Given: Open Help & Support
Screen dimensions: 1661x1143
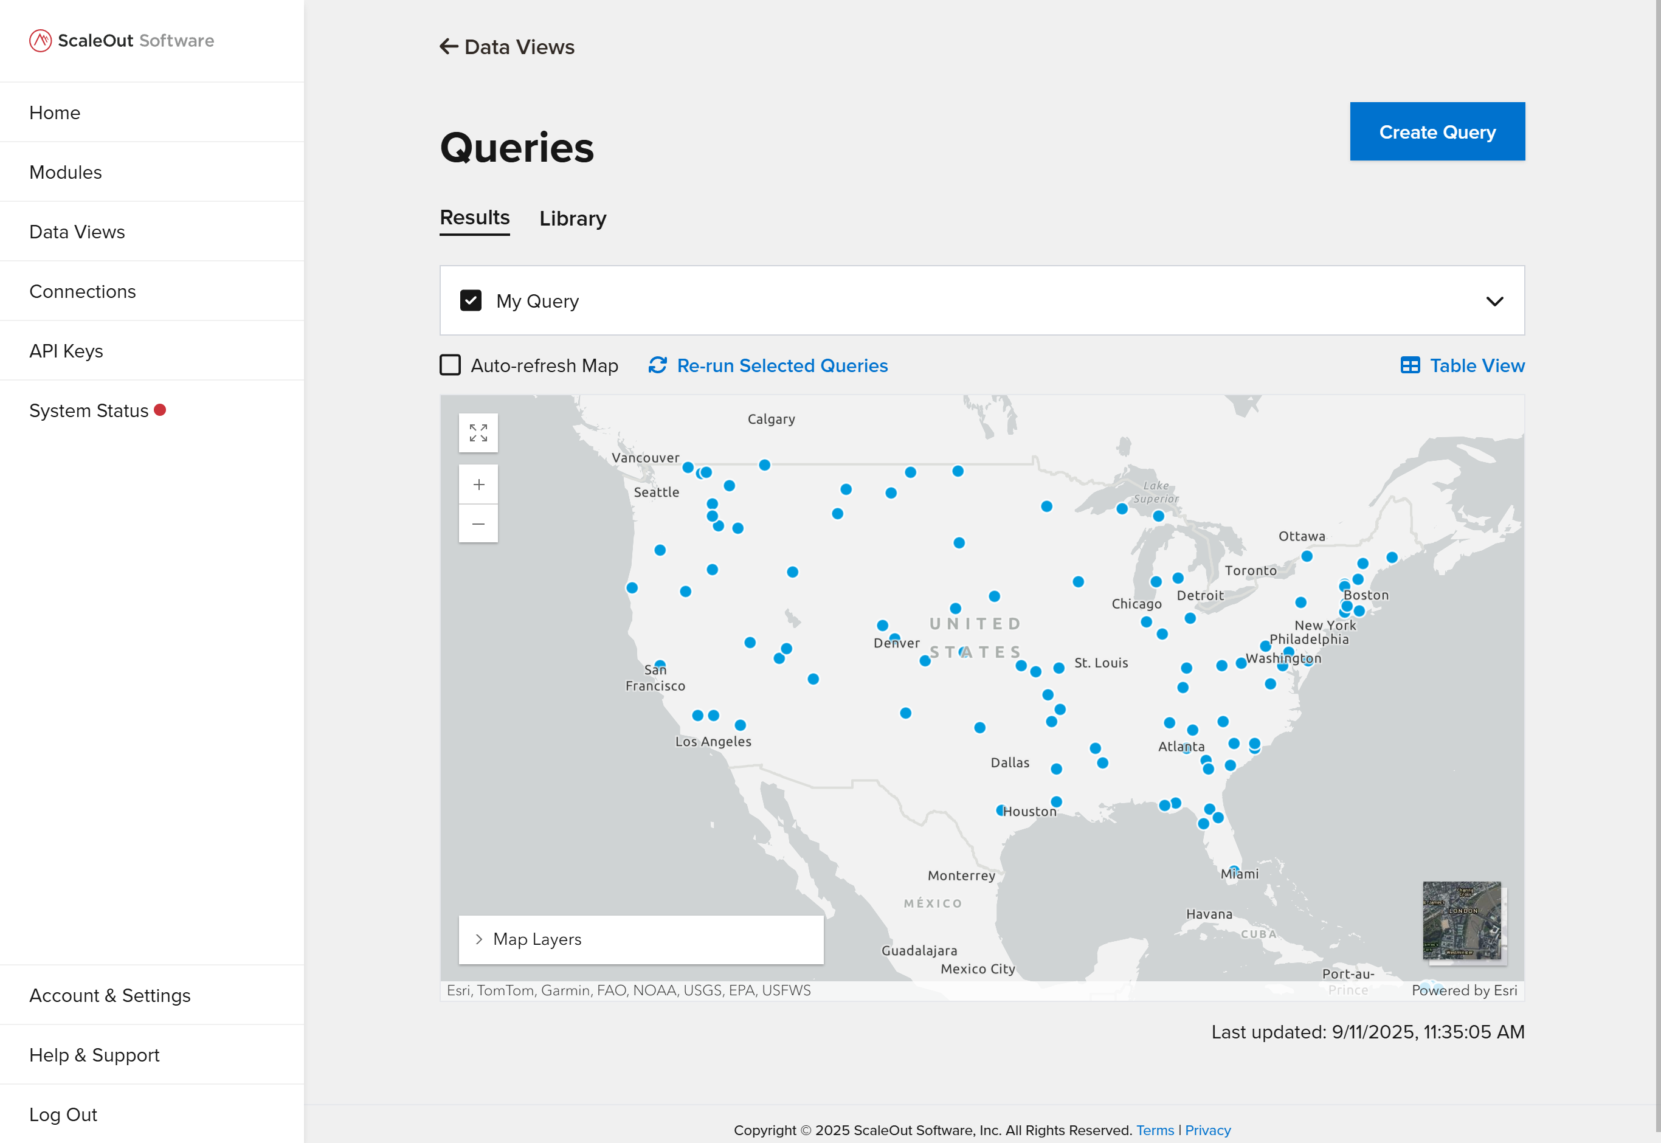Looking at the screenshot, I should tap(152, 1054).
